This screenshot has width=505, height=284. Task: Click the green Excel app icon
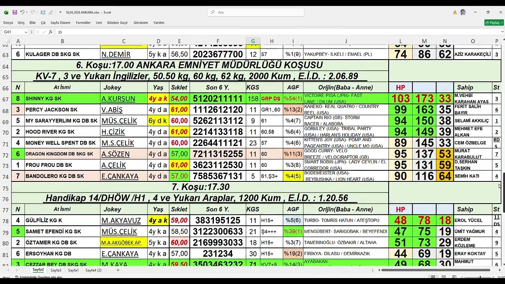point(6,12)
